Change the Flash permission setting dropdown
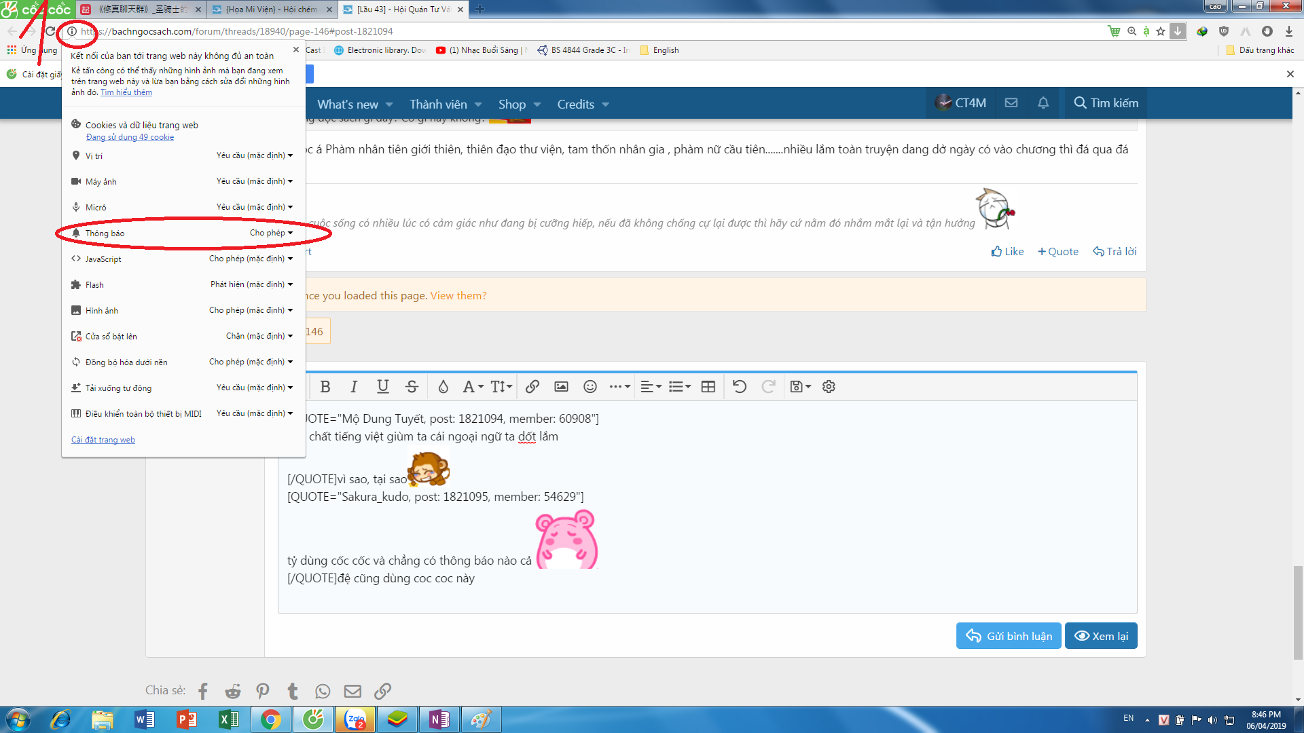Image resolution: width=1304 pixels, height=733 pixels. point(251,284)
